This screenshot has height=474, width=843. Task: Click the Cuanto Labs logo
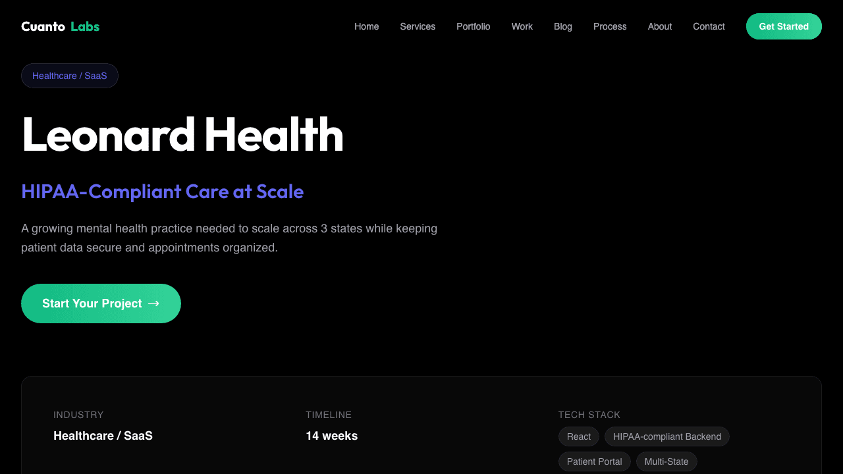60,26
